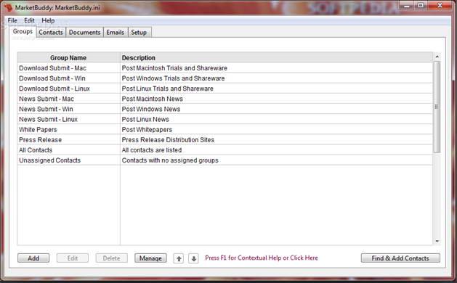Open the Edit menu
The height and width of the screenshot is (283, 457).
point(29,20)
